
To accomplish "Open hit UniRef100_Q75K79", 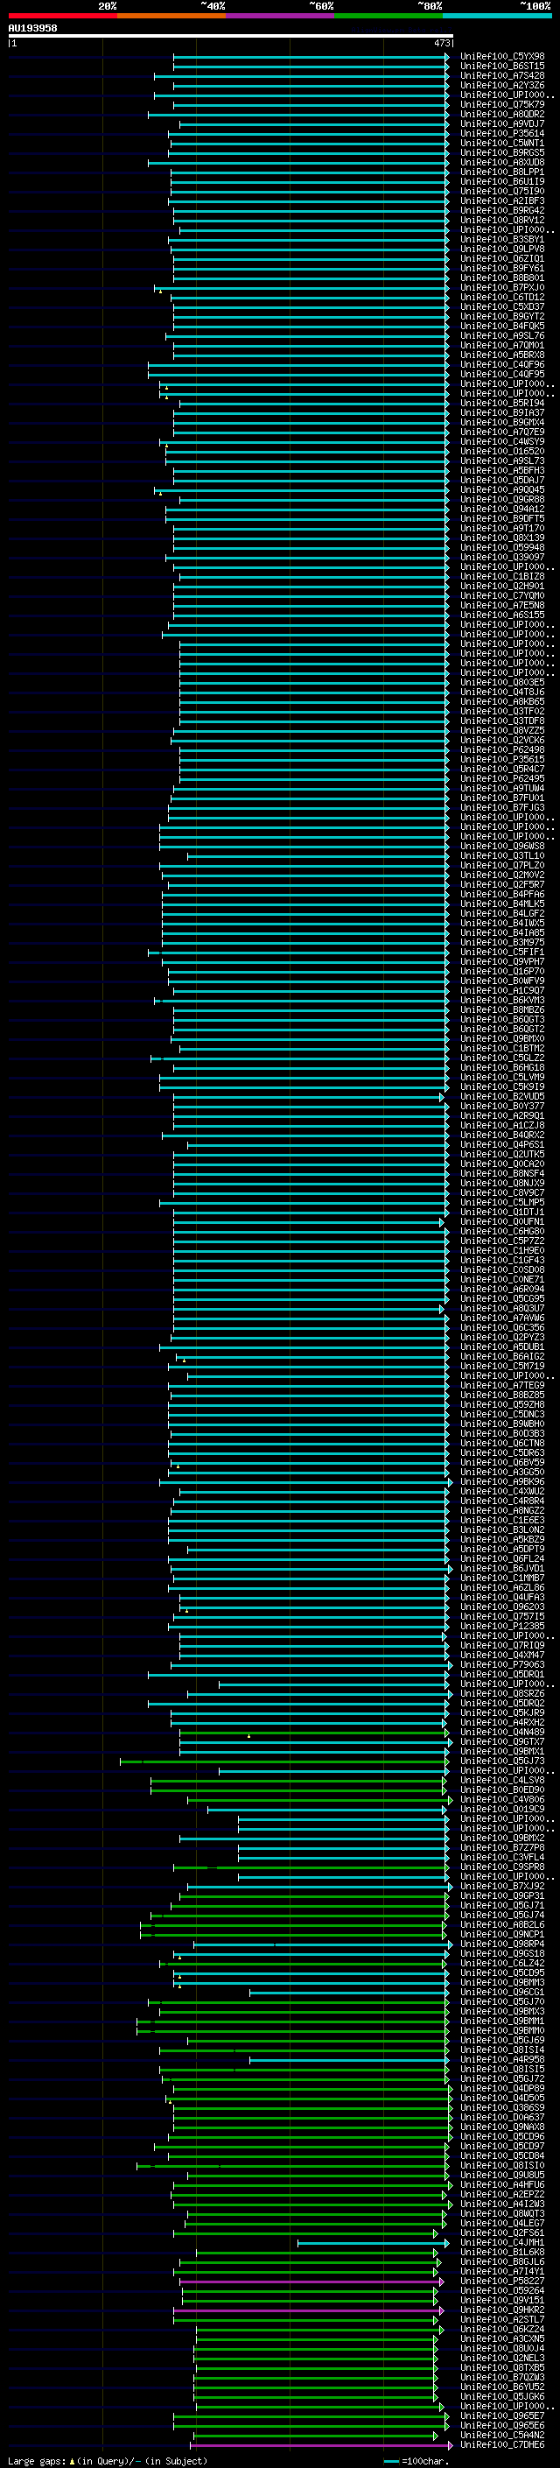I will (x=502, y=104).
